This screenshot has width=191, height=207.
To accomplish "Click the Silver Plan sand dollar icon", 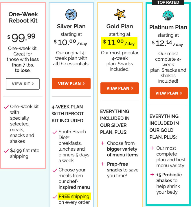I will point(71,14).
